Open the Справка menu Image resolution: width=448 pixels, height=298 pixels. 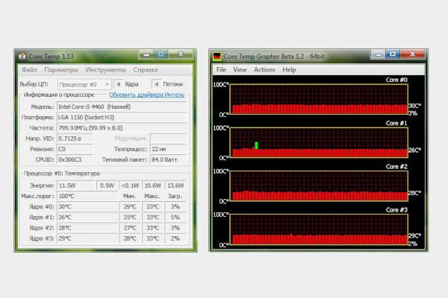coord(146,69)
